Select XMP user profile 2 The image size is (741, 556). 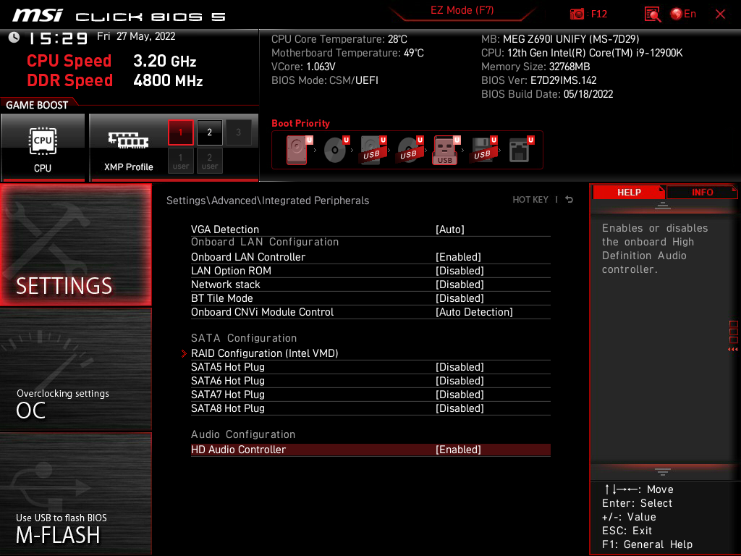coord(209,161)
